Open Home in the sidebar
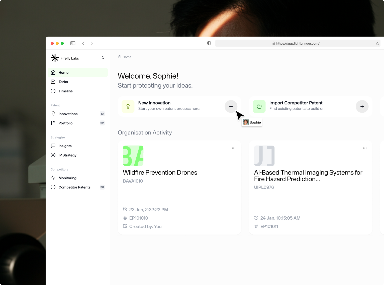The height and width of the screenshot is (285, 384). tap(78, 72)
